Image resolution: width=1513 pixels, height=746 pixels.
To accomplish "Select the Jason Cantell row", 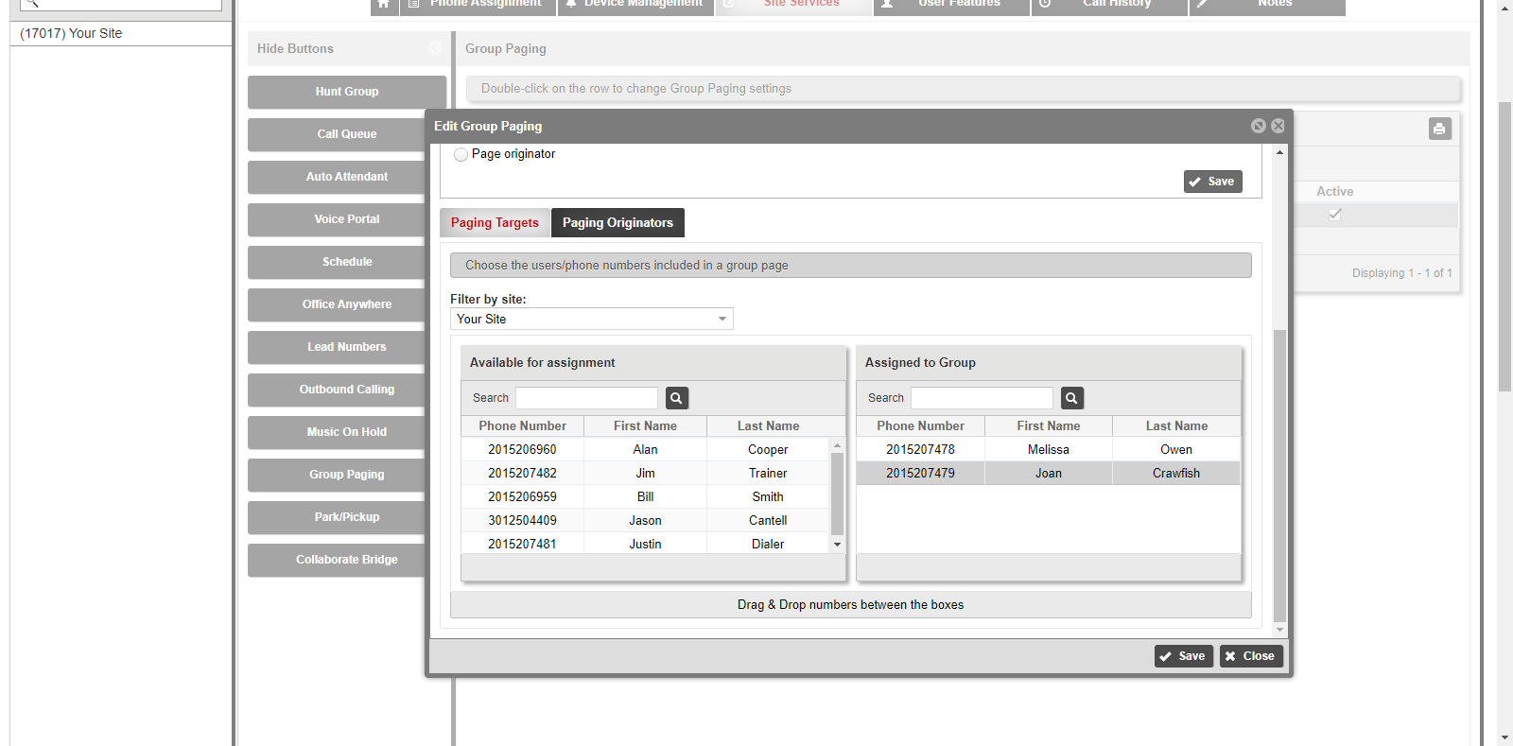I will click(x=645, y=521).
